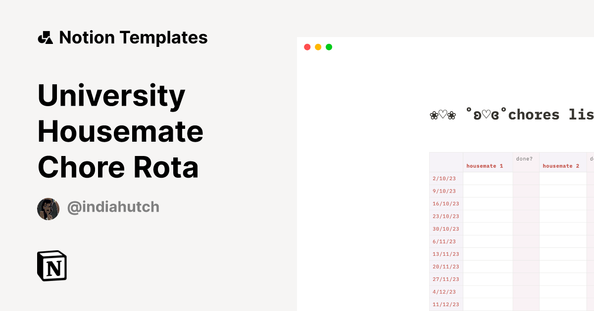Select the "housemate 1" column header

tap(484, 166)
